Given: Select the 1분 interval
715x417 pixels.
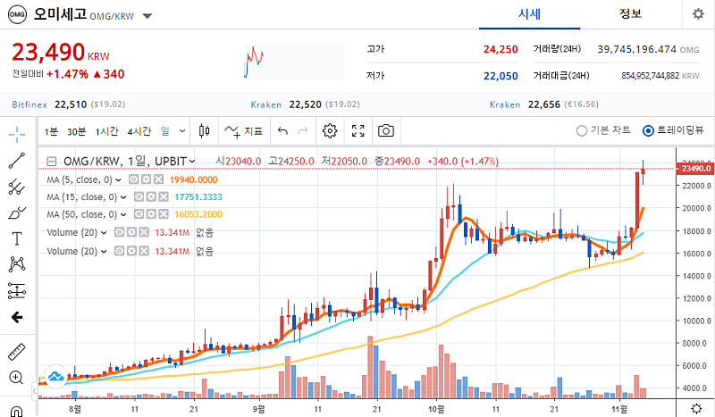Looking at the screenshot, I should pos(51,132).
